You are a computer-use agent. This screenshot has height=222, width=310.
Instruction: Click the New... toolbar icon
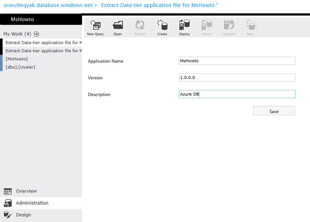[x=251, y=26]
